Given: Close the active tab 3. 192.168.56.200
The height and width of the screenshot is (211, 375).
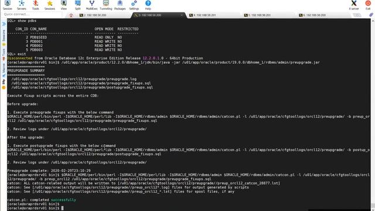Looking at the screenshot, I should pyautogui.click(x=181, y=15).
